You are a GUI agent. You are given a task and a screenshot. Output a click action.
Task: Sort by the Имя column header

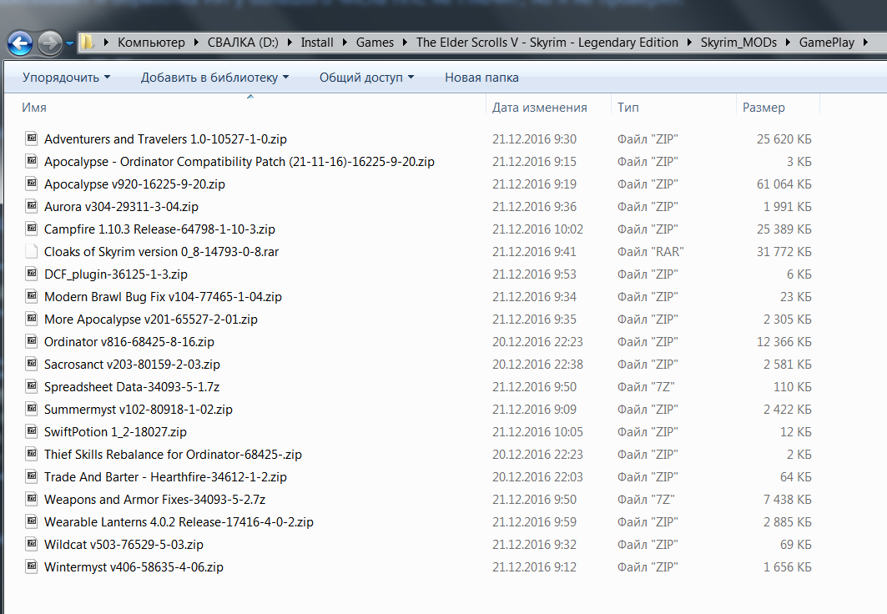point(34,108)
